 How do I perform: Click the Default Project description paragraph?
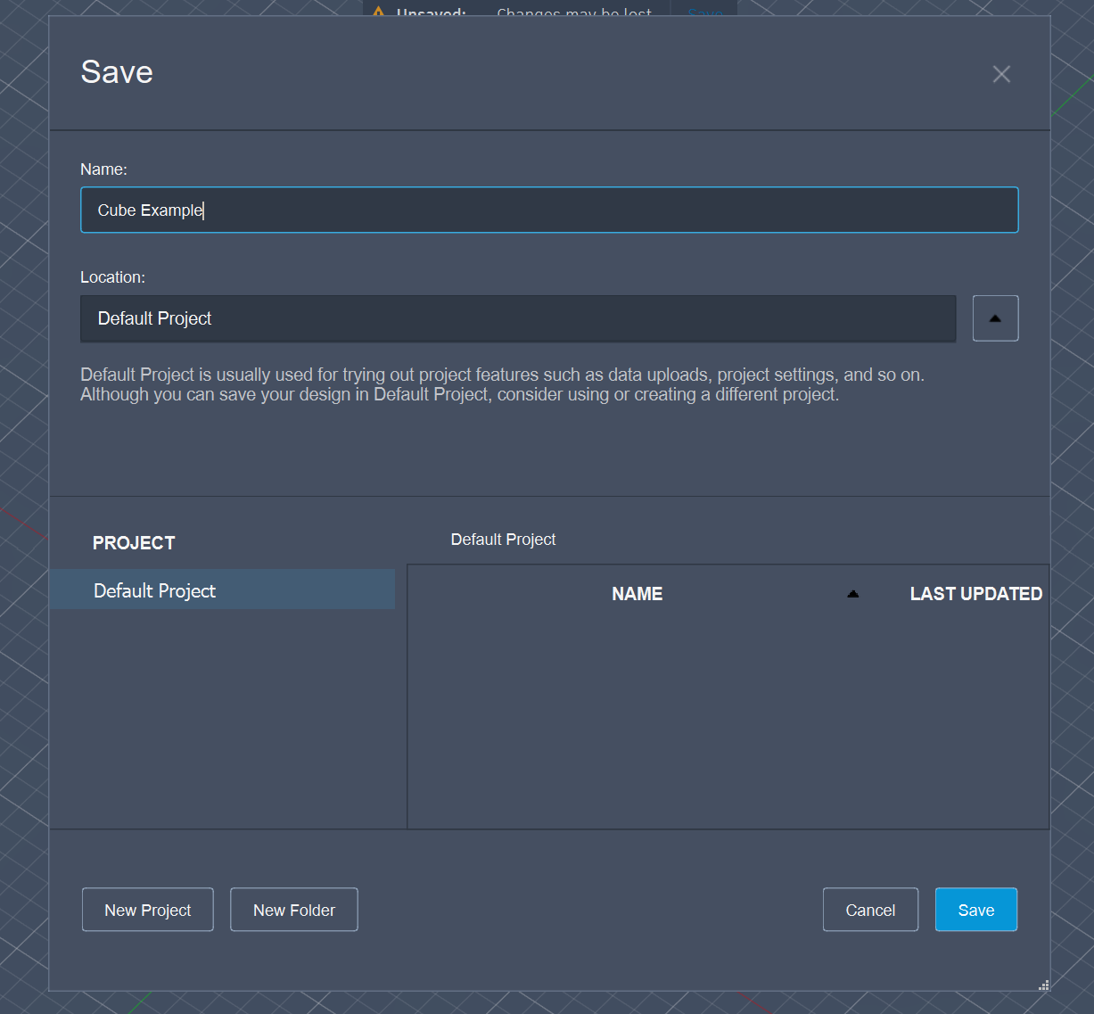click(x=502, y=384)
